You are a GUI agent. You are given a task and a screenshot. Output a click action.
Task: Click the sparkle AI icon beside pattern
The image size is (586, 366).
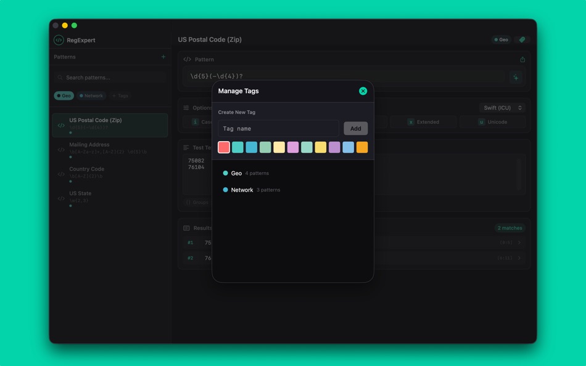[516, 77]
